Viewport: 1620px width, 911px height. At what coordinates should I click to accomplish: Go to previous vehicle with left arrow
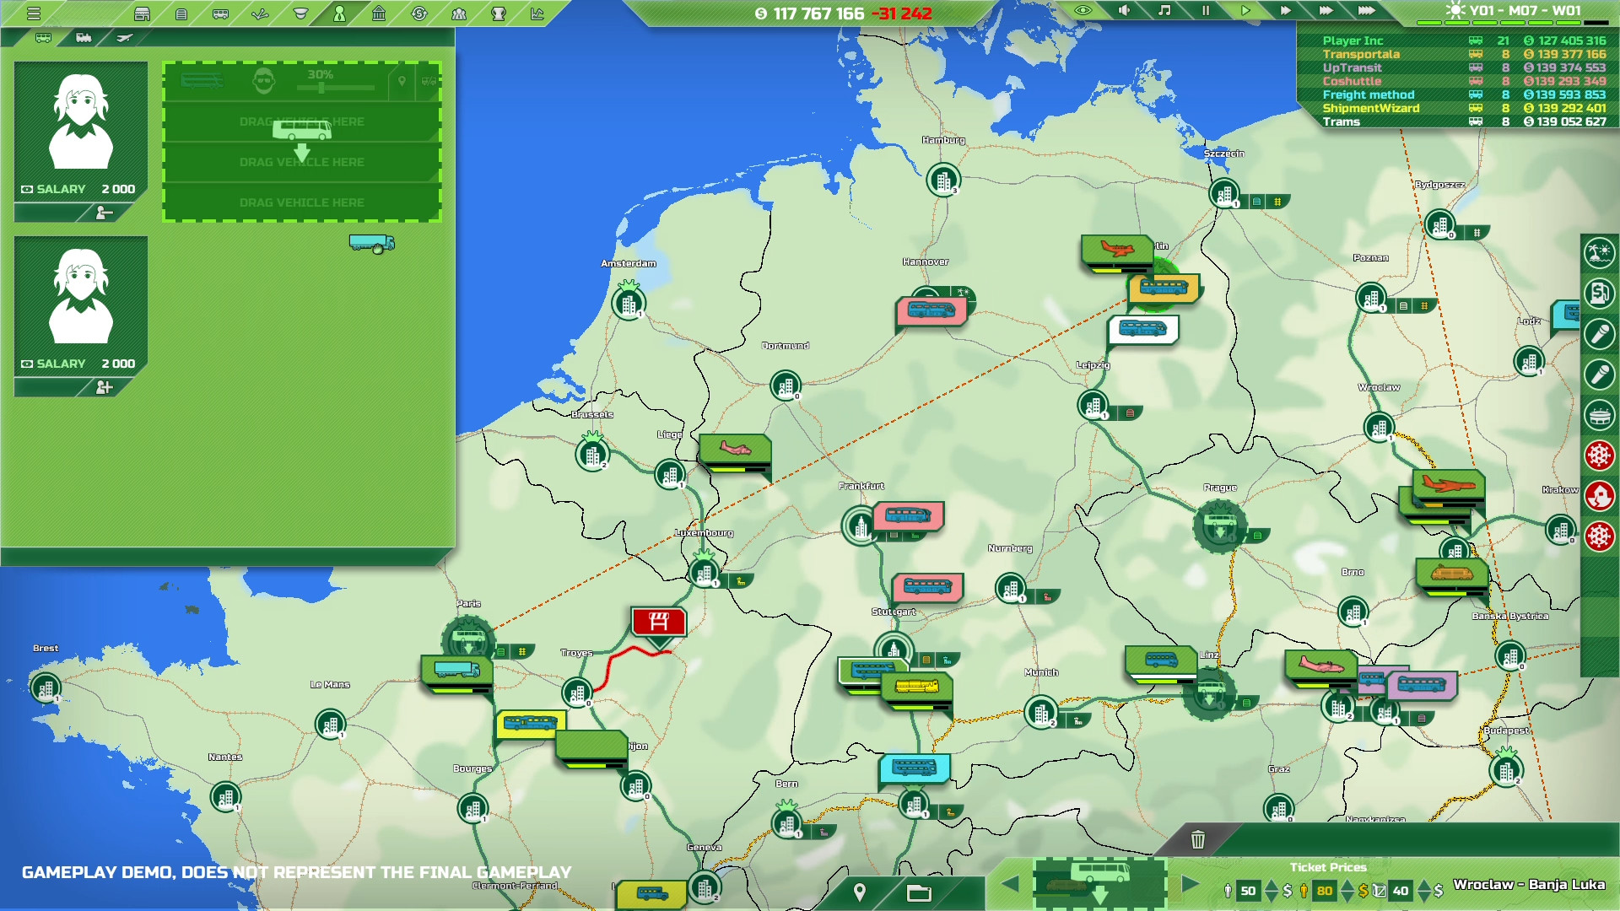point(1010,884)
